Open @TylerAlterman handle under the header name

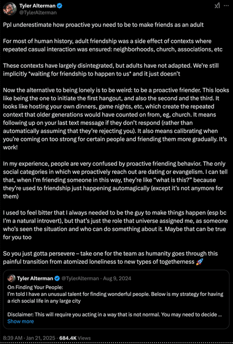pos(38,13)
